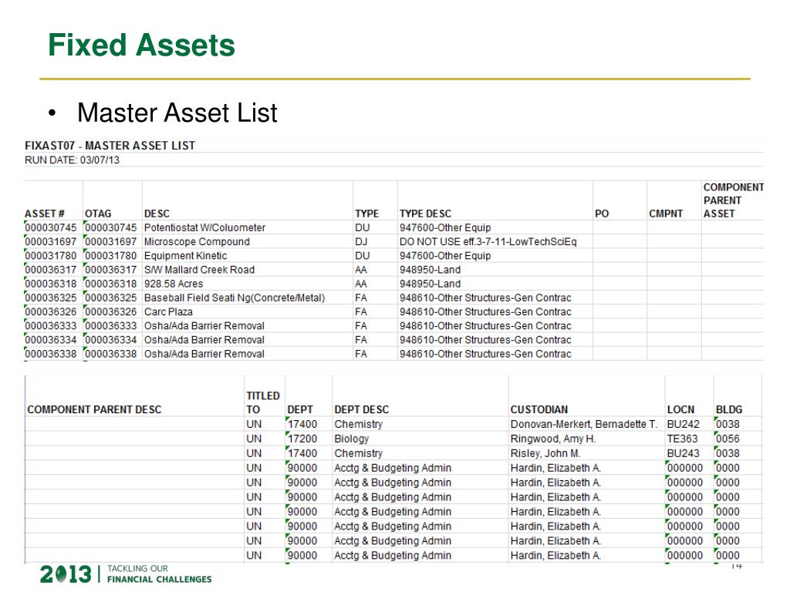Select the Master Asset List bullet text
The height and width of the screenshot is (592, 790).
click(x=177, y=113)
